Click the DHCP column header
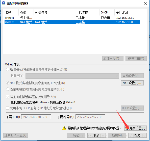This screenshot has width=150, height=141. pyautogui.click(x=107, y=12)
